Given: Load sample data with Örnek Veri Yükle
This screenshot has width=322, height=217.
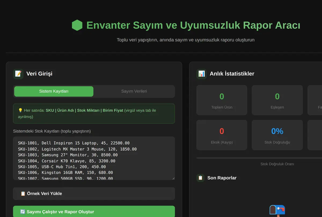Looking at the screenshot, I should pos(94,193).
